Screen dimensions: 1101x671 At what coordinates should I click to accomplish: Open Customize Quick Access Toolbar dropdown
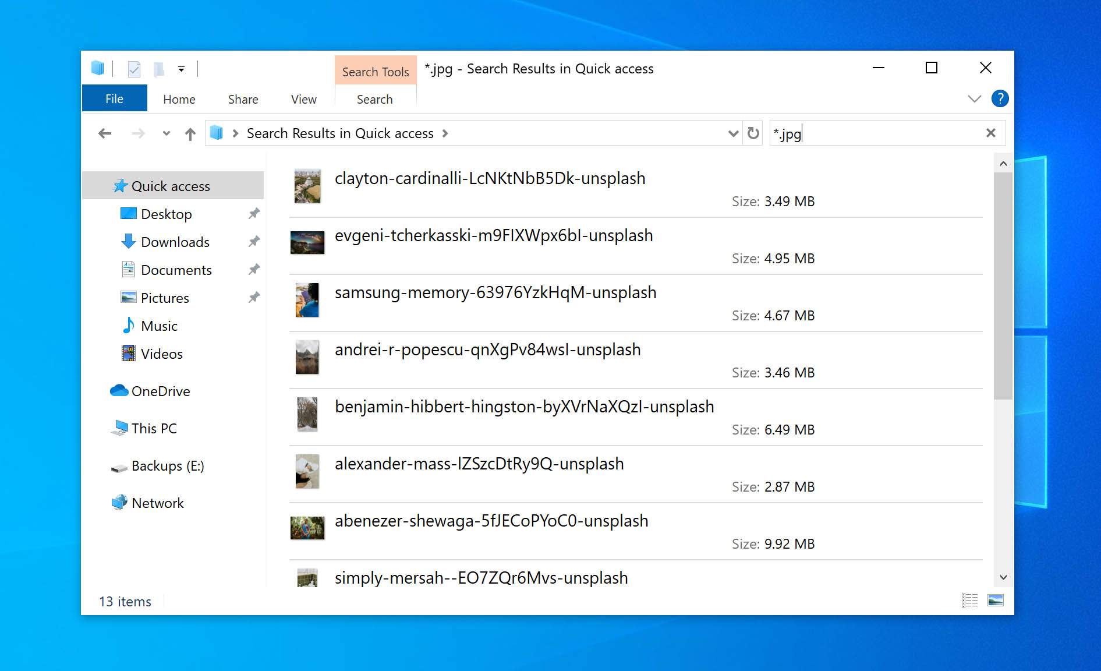182,69
